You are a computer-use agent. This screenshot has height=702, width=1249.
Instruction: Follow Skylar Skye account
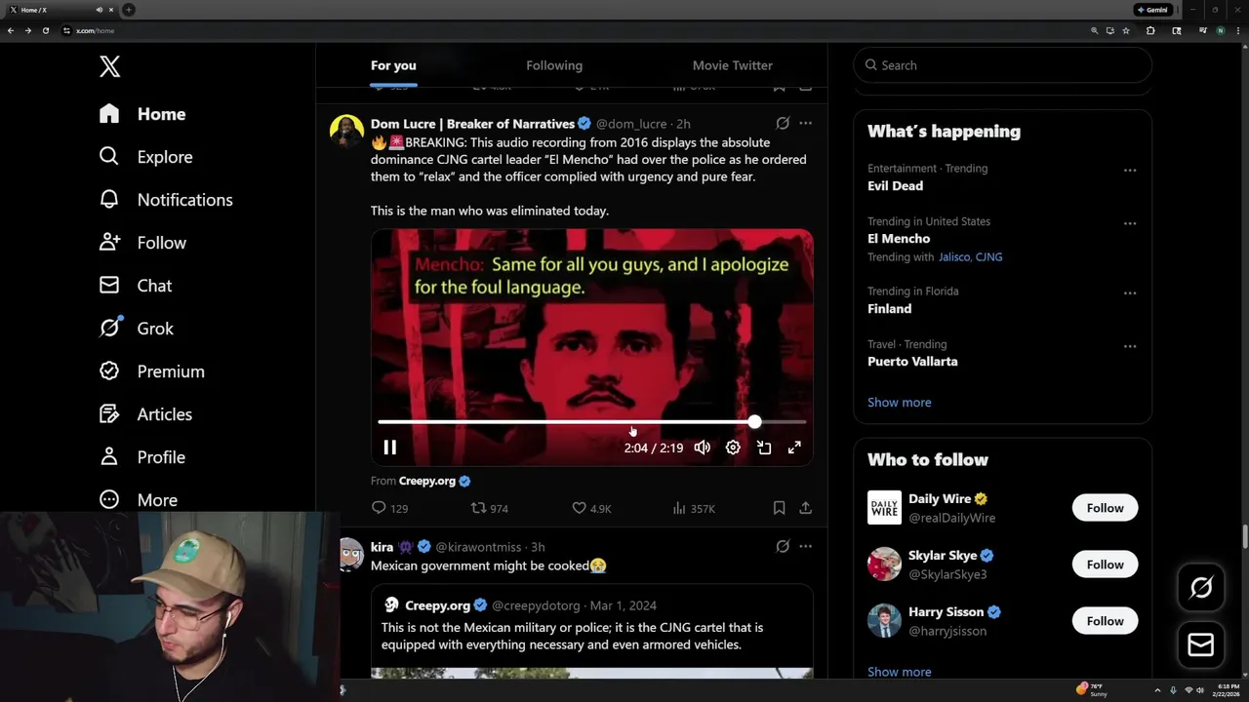coord(1105,565)
